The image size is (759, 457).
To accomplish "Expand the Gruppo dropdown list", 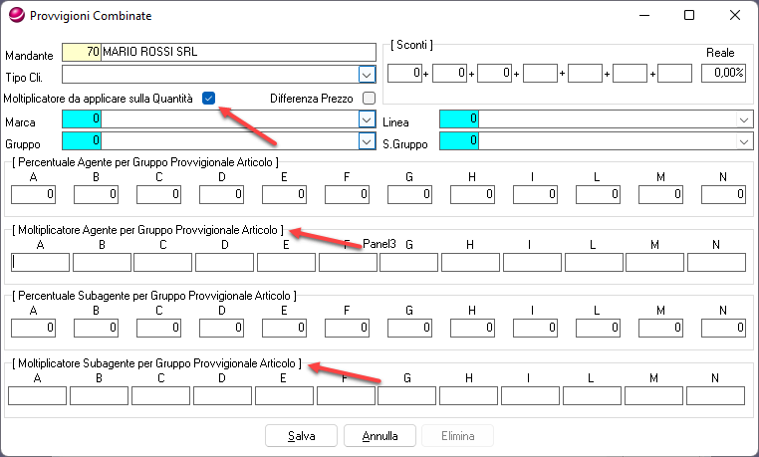I will (x=366, y=141).
